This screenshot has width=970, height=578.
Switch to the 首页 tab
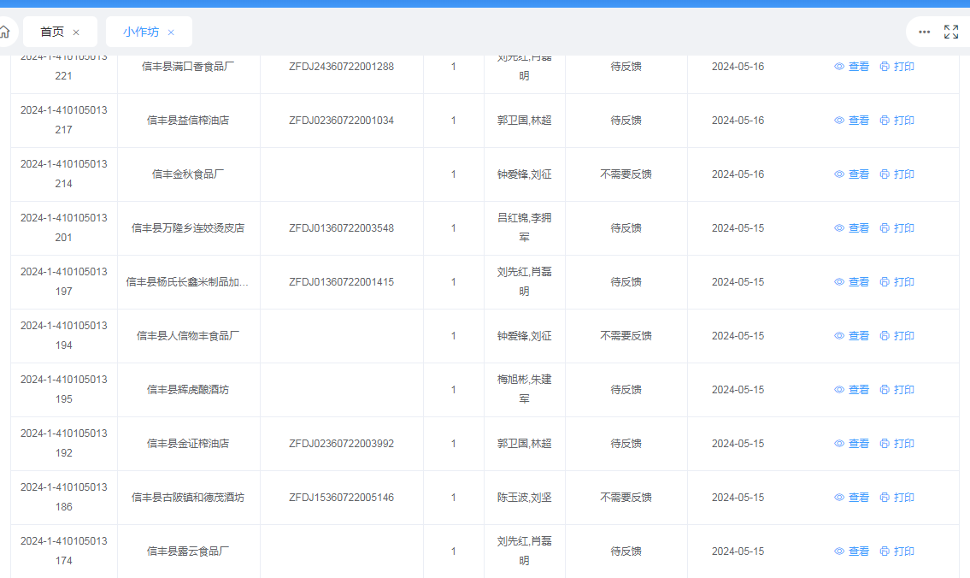coord(52,32)
